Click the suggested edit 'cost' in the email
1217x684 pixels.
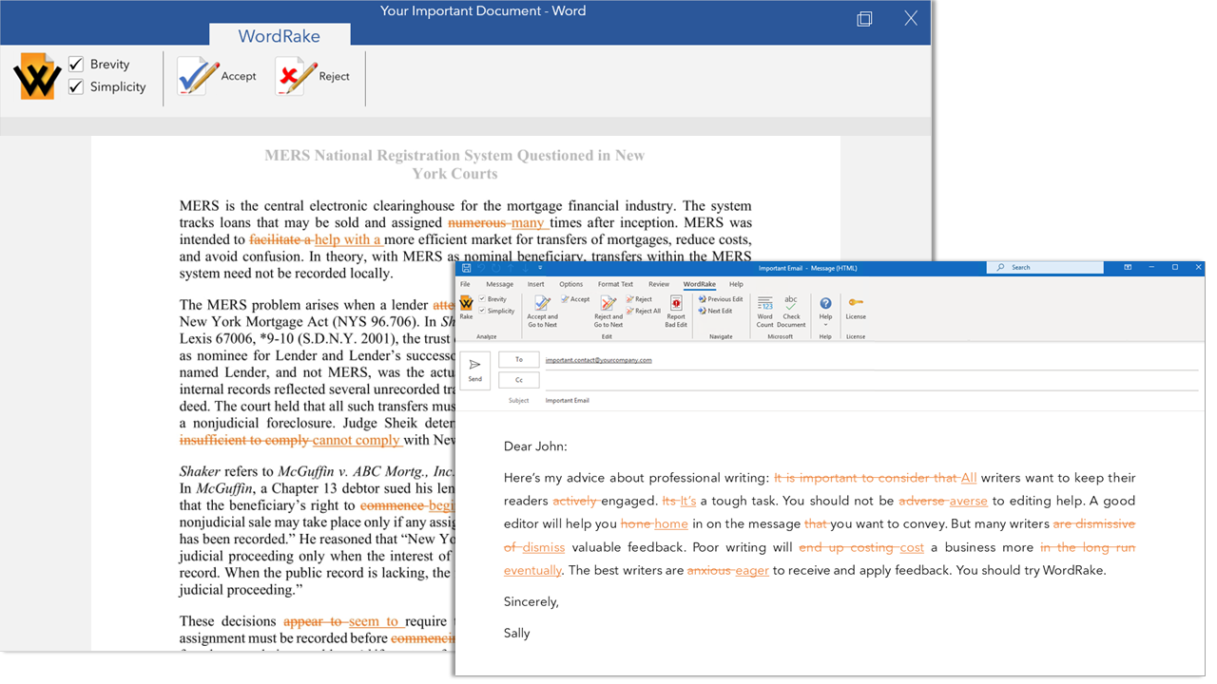tap(912, 547)
